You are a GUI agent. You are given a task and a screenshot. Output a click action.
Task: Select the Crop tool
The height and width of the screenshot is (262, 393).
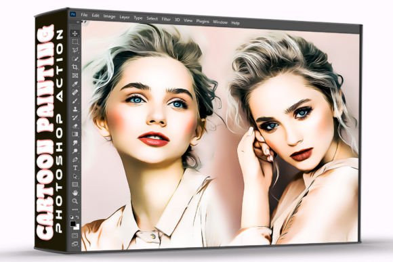coord(75,67)
